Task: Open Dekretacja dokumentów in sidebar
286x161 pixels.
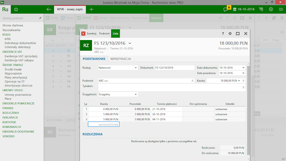Action: point(20,43)
